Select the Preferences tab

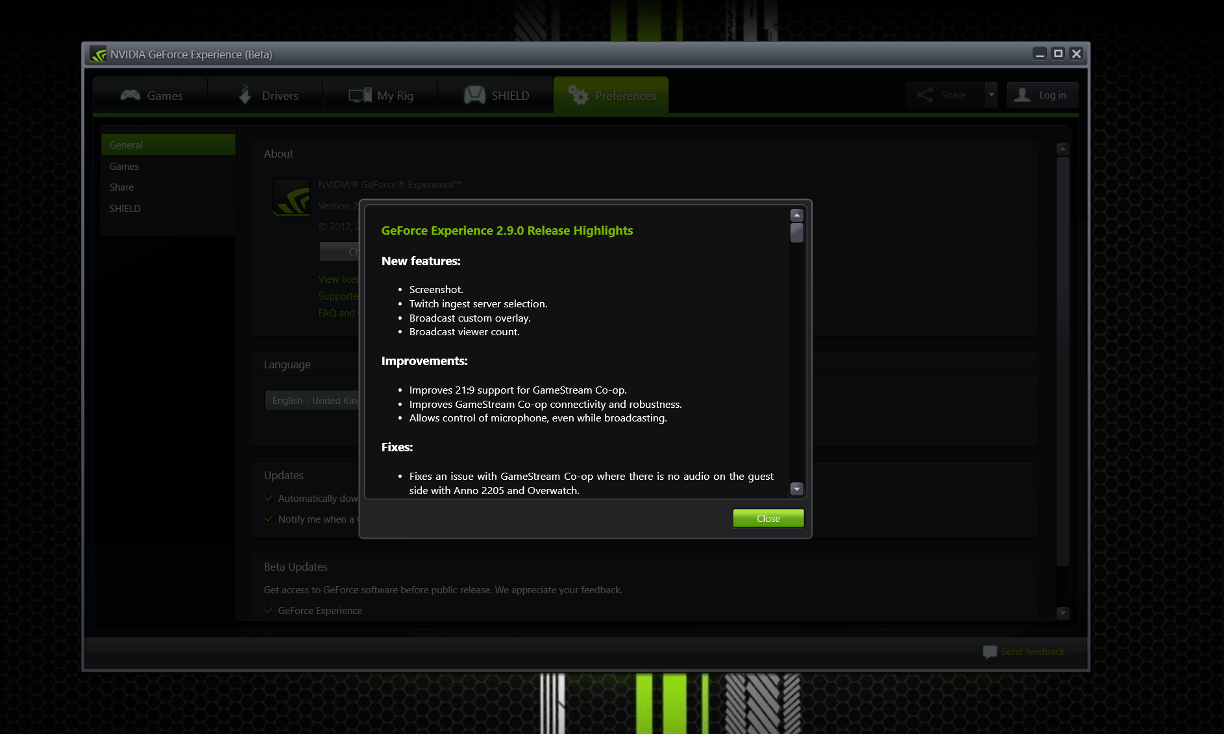611,95
